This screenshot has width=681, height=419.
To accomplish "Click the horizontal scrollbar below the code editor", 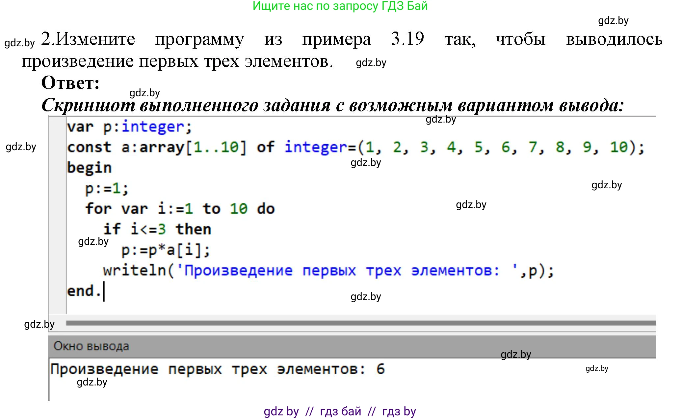I will pyautogui.click(x=360, y=323).
